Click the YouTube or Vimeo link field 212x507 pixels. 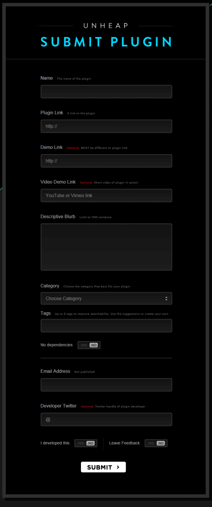106,195
